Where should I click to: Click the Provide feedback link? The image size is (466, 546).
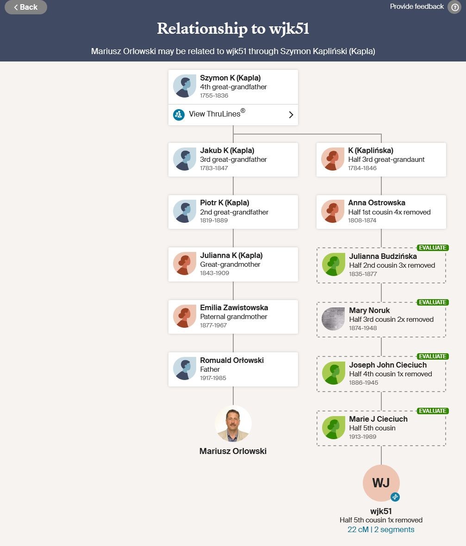(x=416, y=6)
